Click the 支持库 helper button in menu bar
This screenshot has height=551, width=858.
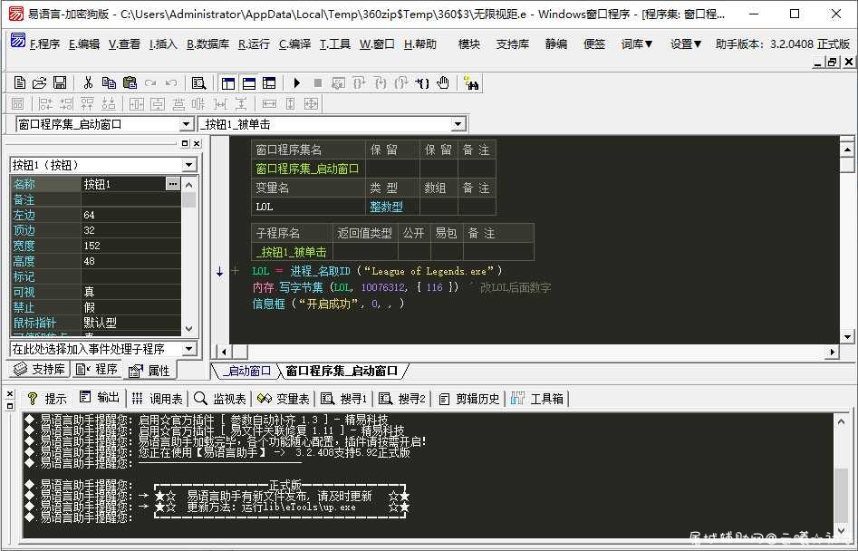click(512, 44)
